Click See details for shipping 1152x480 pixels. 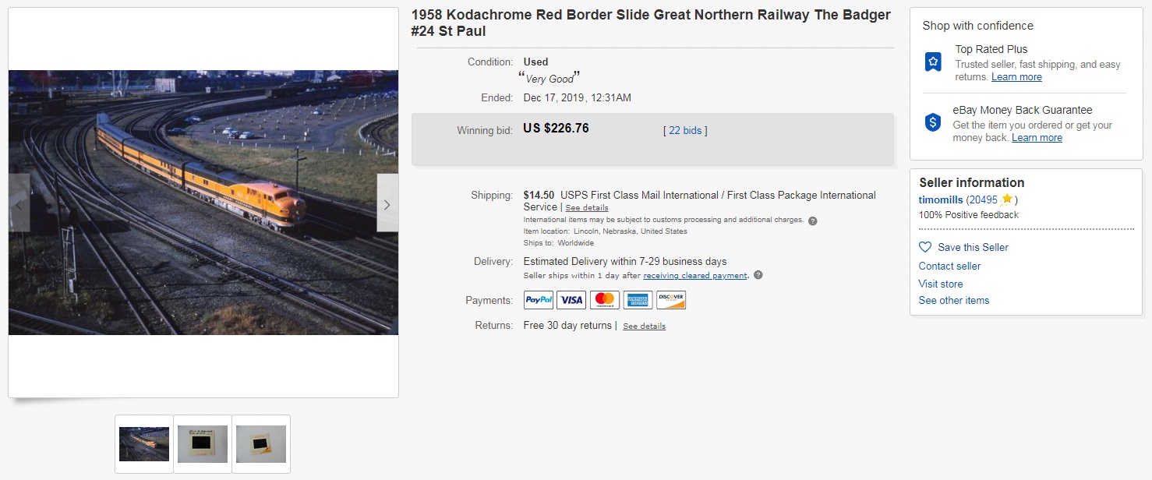coord(587,208)
